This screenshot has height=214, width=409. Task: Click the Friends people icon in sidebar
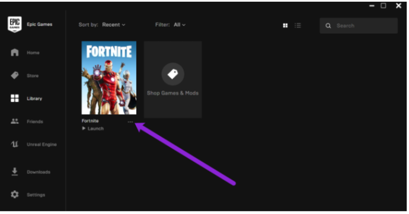pyautogui.click(x=15, y=122)
